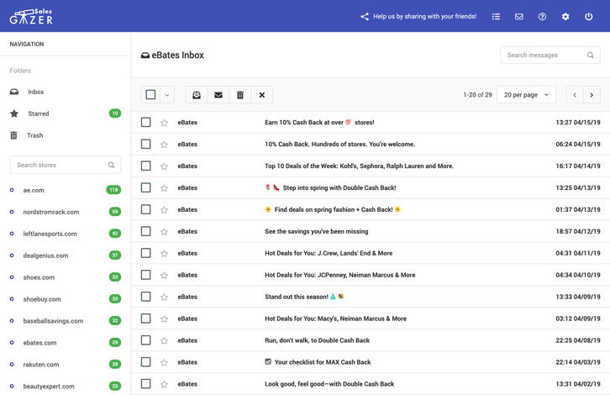610x395 pixels.
Task: Toggle the select-all checkbox in toolbar
Action: [x=150, y=95]
